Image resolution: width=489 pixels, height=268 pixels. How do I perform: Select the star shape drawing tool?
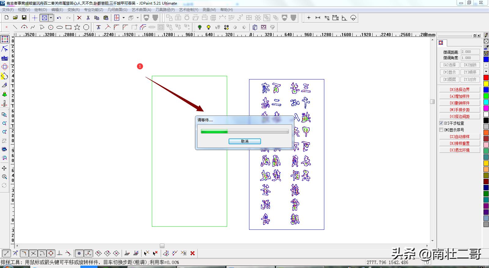77,27
